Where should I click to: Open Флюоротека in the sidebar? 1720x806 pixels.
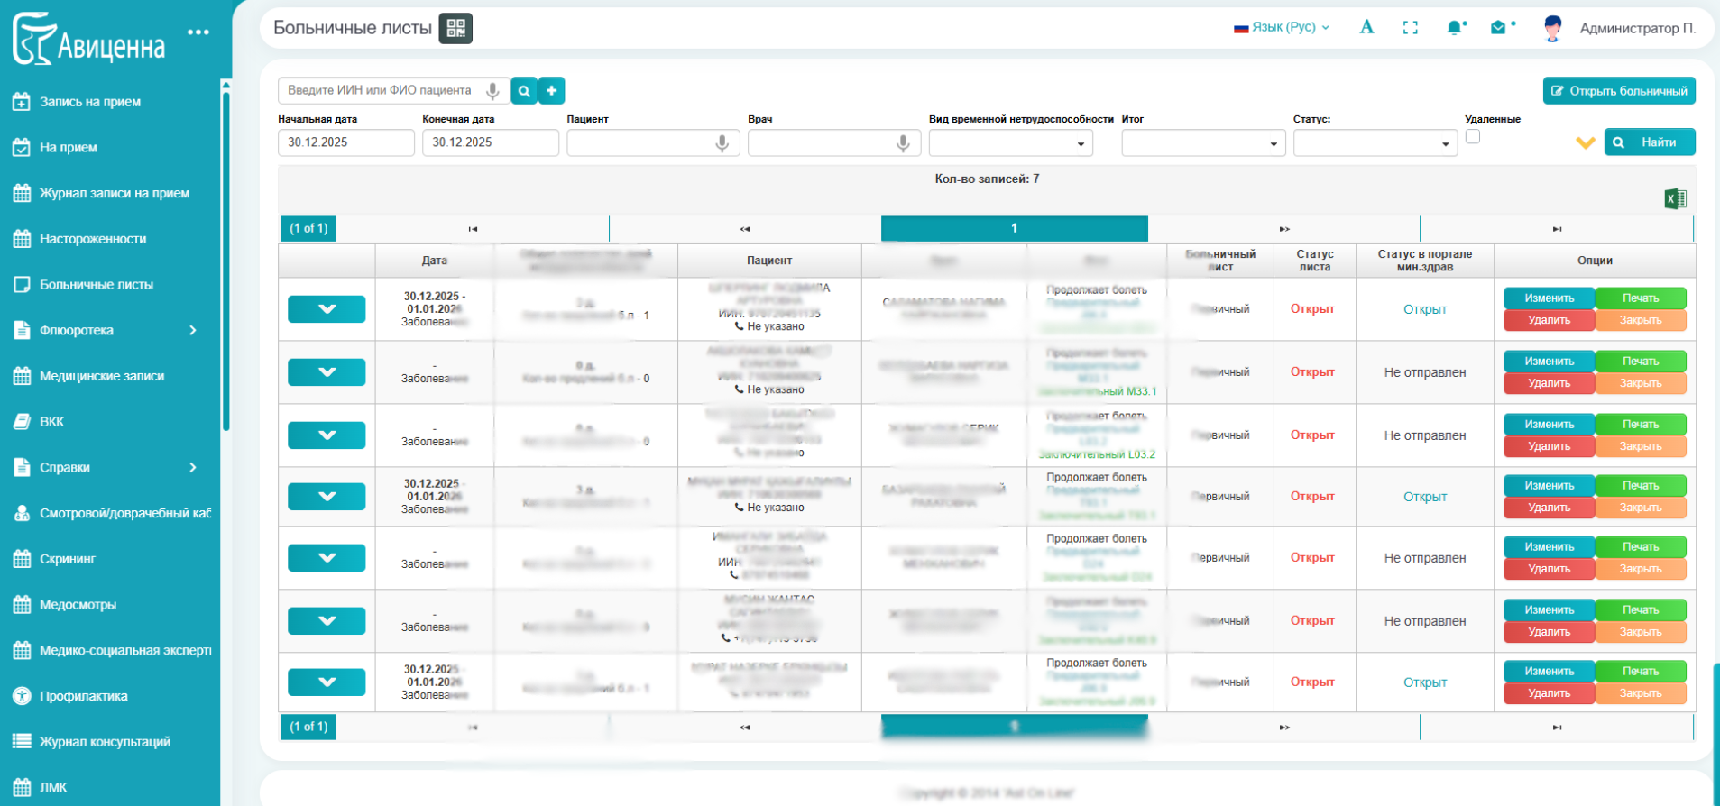point(77,331)
